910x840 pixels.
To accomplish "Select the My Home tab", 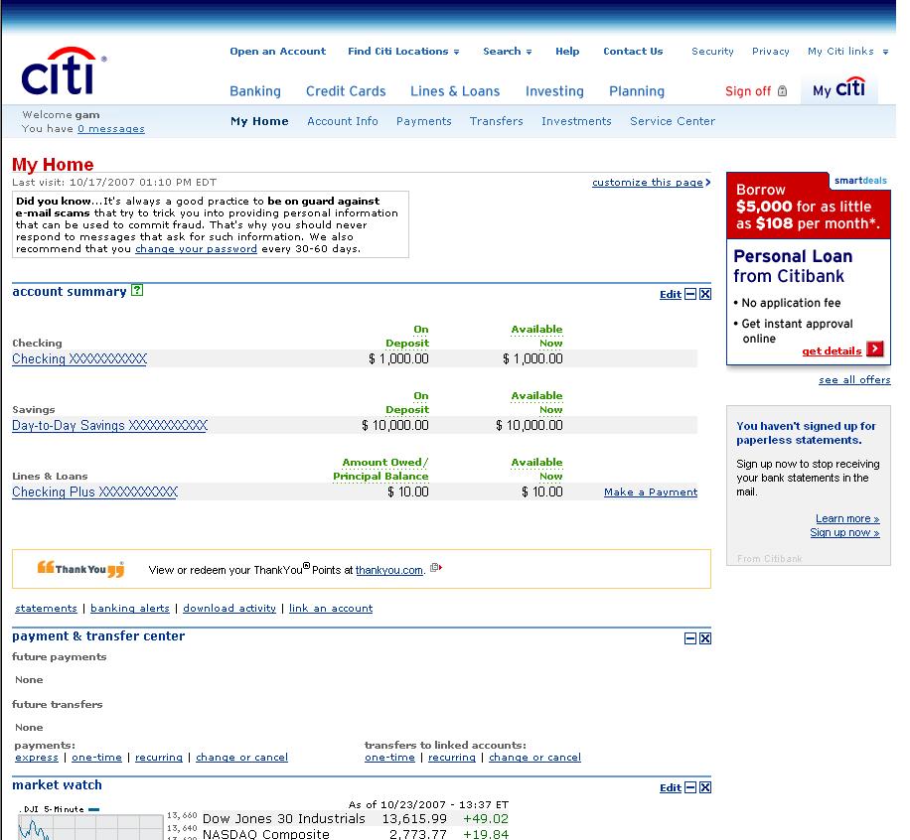I will coord(259,121).
